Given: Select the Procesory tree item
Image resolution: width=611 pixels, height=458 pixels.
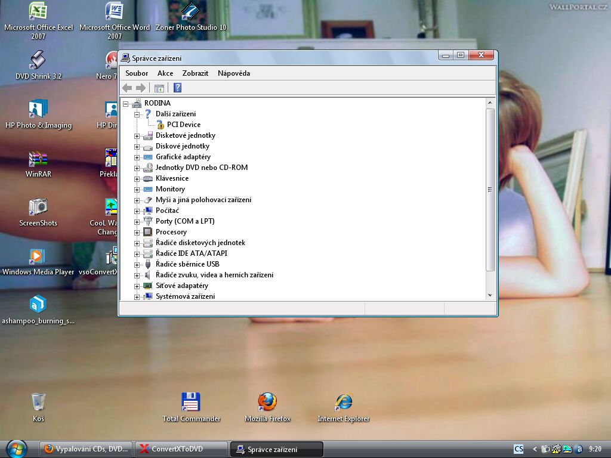Looking at the screenshot, I should 171,232.
